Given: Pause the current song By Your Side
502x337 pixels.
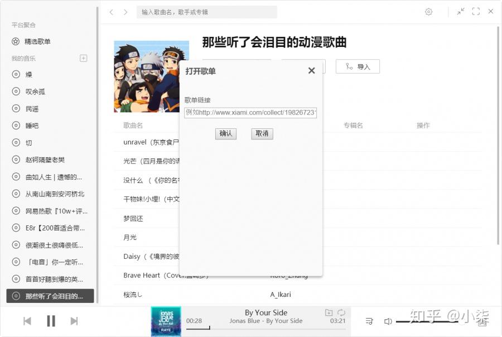Looking at the screenshot, I should tap(51, 321).
